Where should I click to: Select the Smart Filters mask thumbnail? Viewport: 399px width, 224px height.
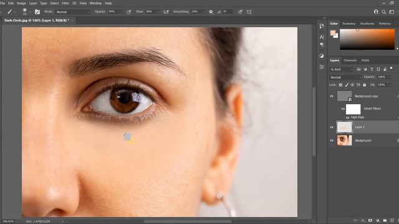353,110
